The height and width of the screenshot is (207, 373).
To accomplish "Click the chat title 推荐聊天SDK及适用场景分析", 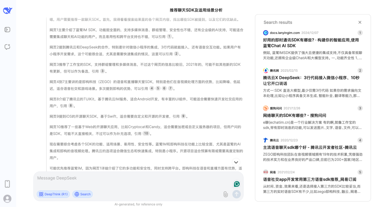I will tap(196, 10).
